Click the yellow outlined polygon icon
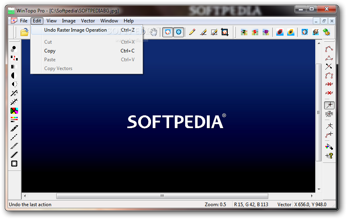Screen dimensions: 347x219 (291, 32)
